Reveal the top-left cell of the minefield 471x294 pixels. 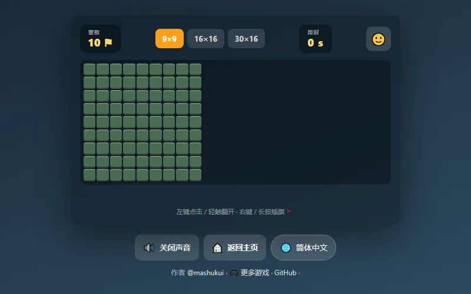click(x=89, y=69)
